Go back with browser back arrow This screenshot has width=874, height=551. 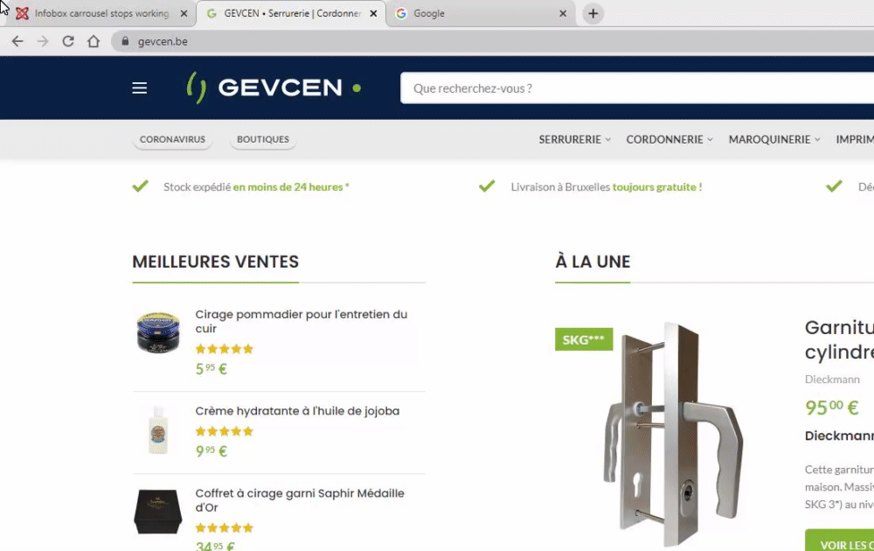point(17,41)
